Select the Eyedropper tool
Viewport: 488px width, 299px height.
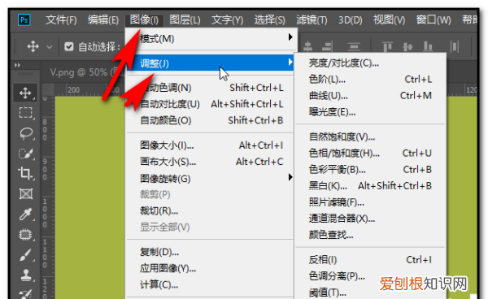click(x=25, y=214)
